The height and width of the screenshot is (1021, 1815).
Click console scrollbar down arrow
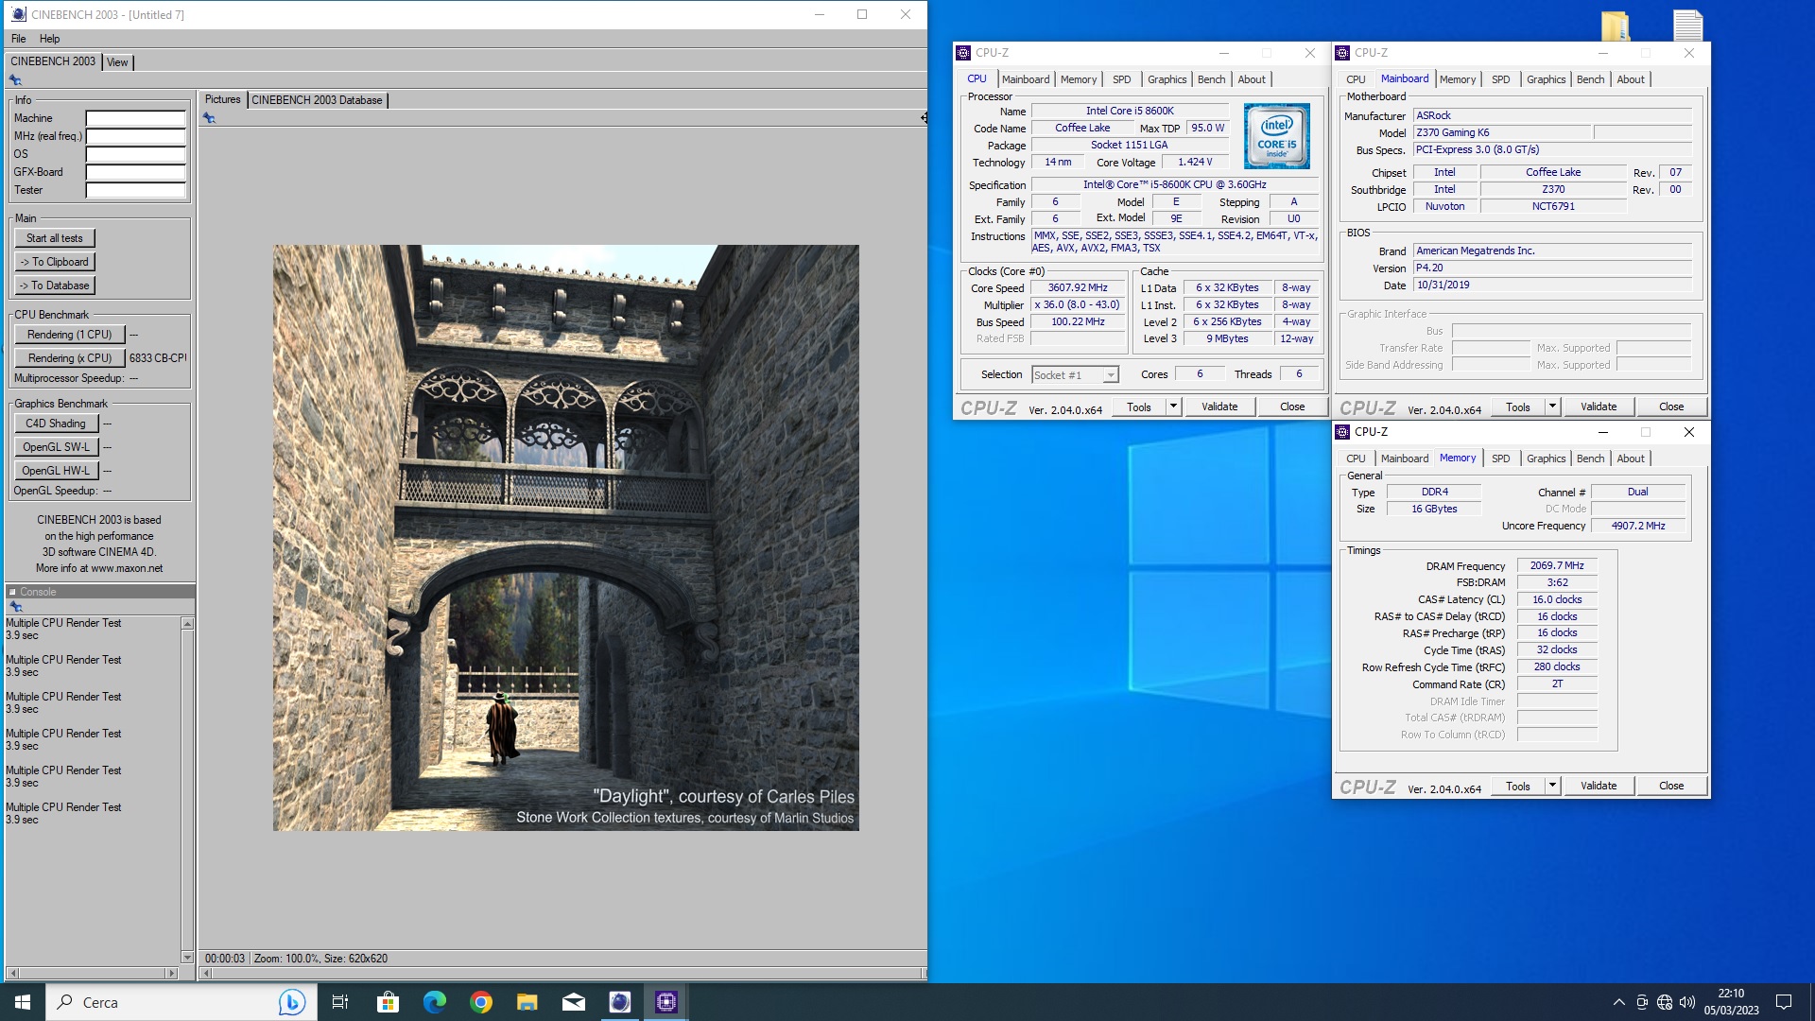tap(187, 958)
